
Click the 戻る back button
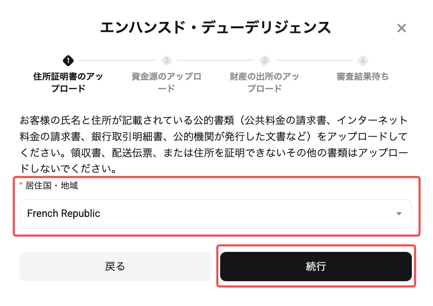[115, 267]
